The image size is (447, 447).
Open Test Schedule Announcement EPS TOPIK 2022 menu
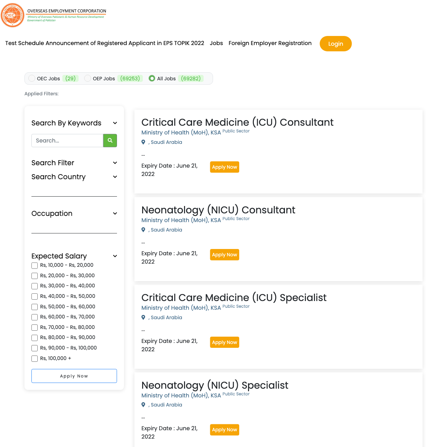[x=105, y=43]
